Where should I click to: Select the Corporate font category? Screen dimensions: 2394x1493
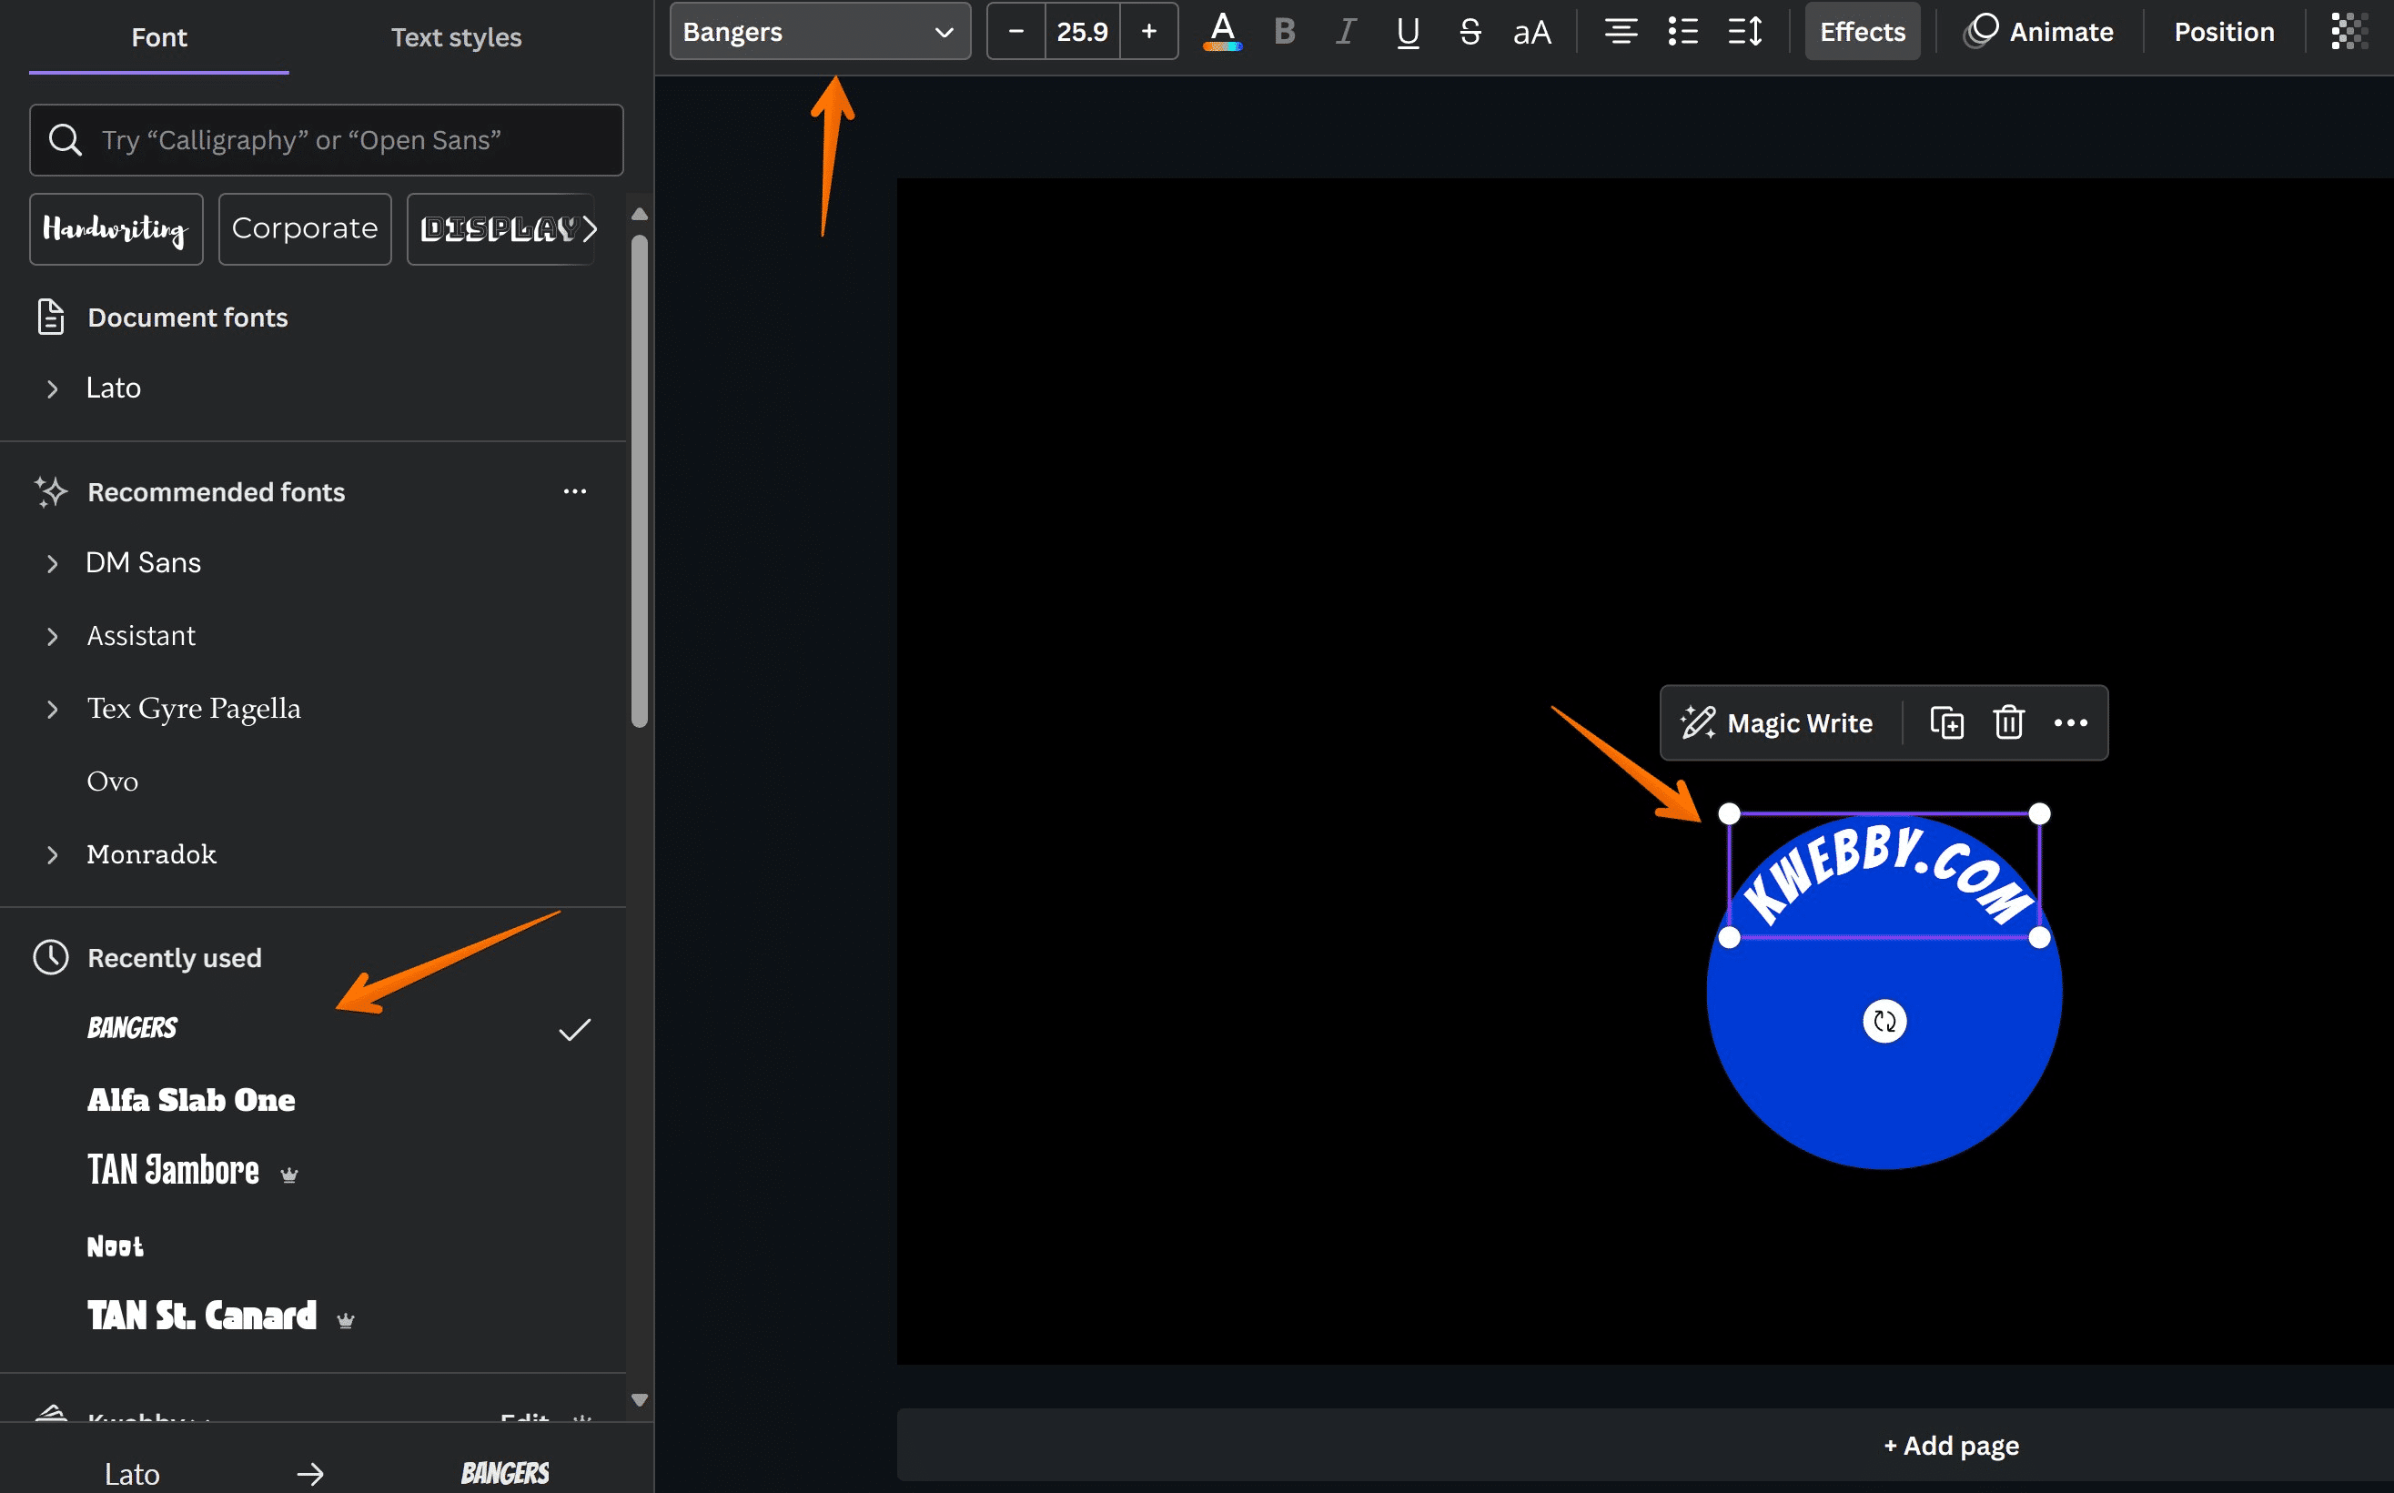[305, 229]
